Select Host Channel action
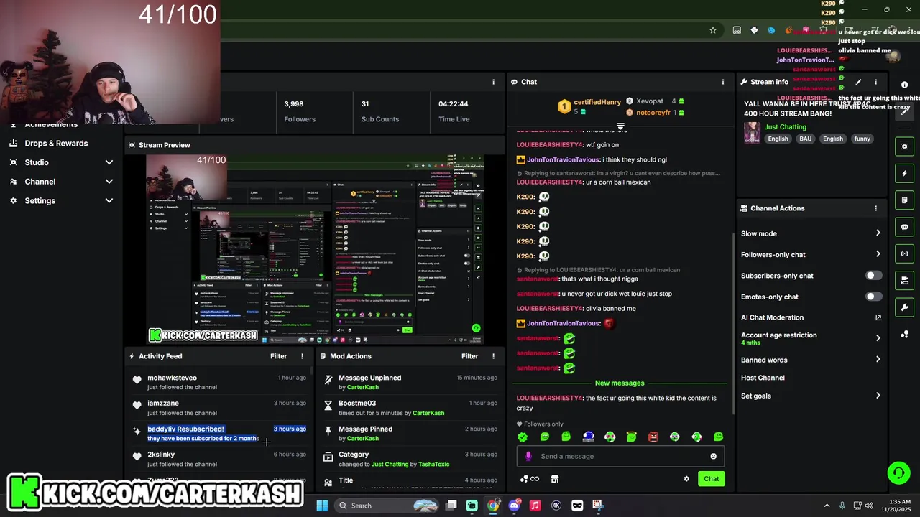 [x=763, y=378]
